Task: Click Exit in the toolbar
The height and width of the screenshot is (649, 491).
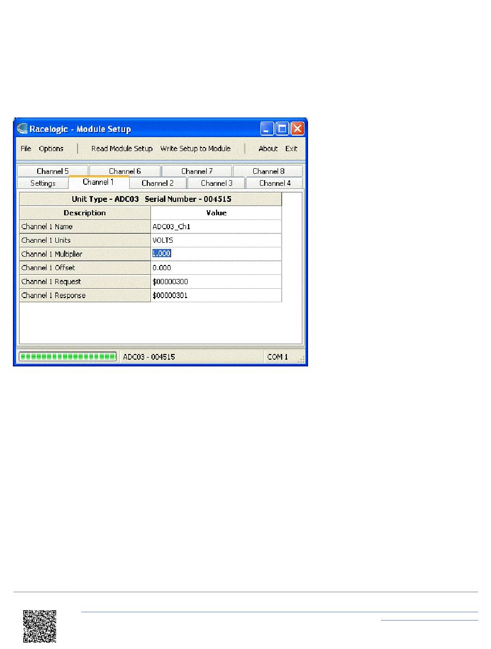Action: (x=291, y=149)
